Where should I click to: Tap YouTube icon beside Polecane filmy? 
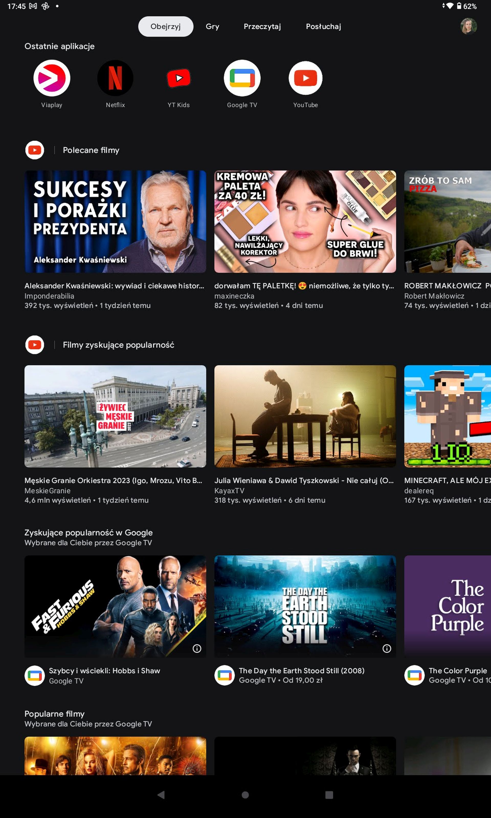click(x=35, y=150)
